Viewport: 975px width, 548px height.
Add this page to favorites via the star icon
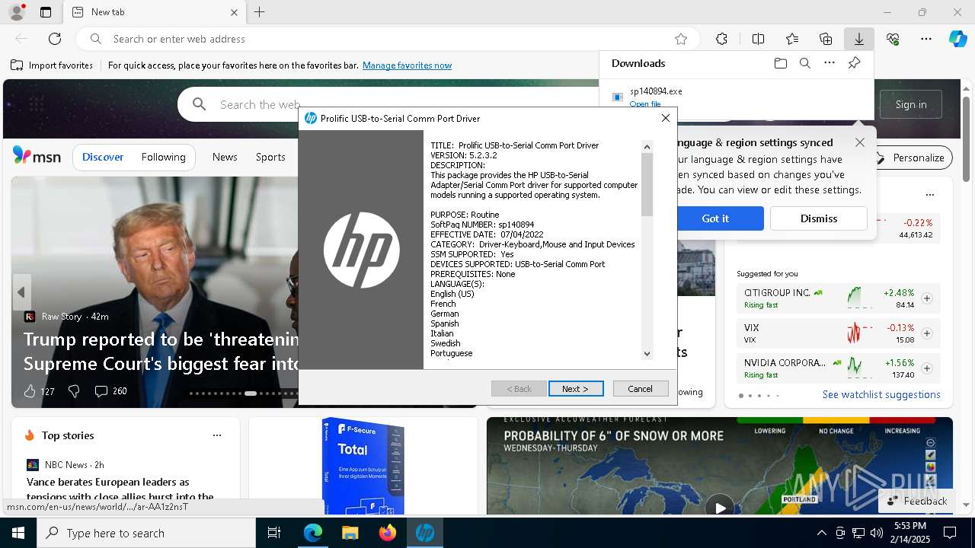tap(681, 39)
